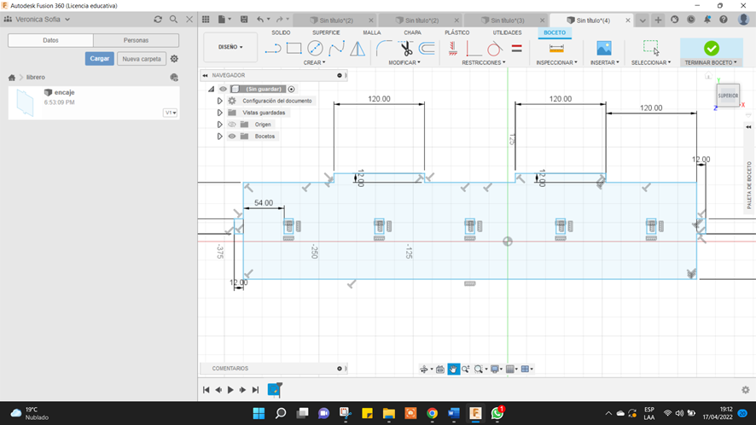Image resolution: width=756 pixels, height=425 pixels.
Task: Activate the unsaved component radio button
Action: 291,89
